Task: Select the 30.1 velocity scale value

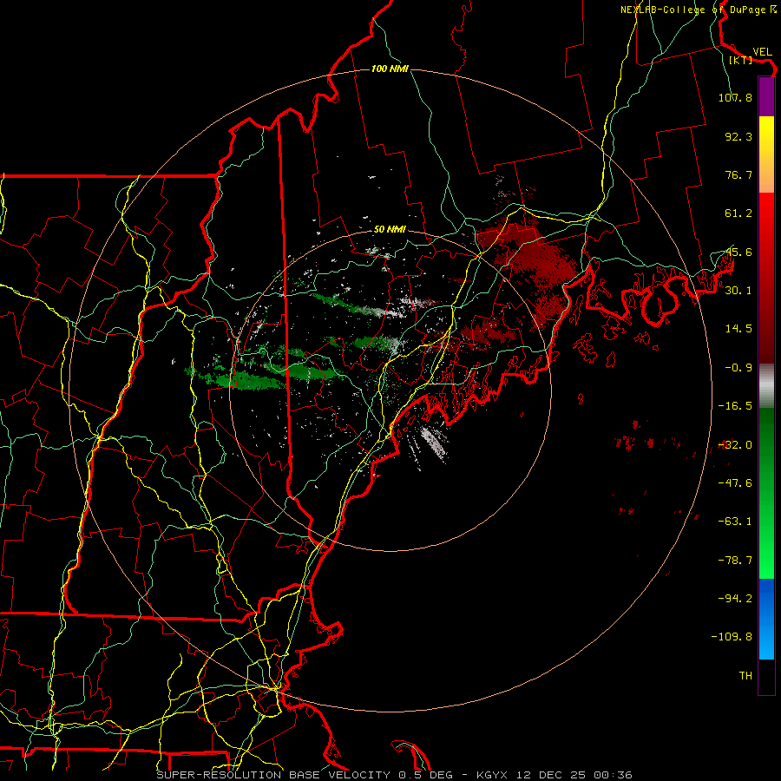Action: (738, 291)
